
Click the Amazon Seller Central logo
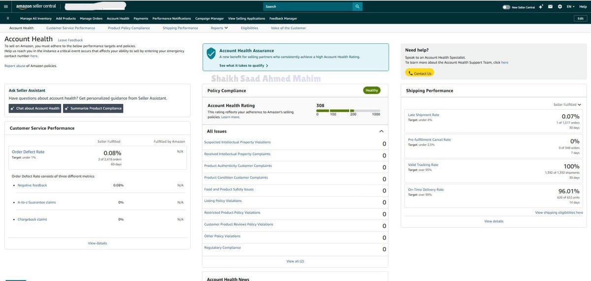point(36,7)
